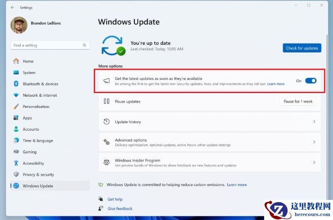Open Time & language label
The width and height of the screenshot is (333, 220).
coord(38,141)
